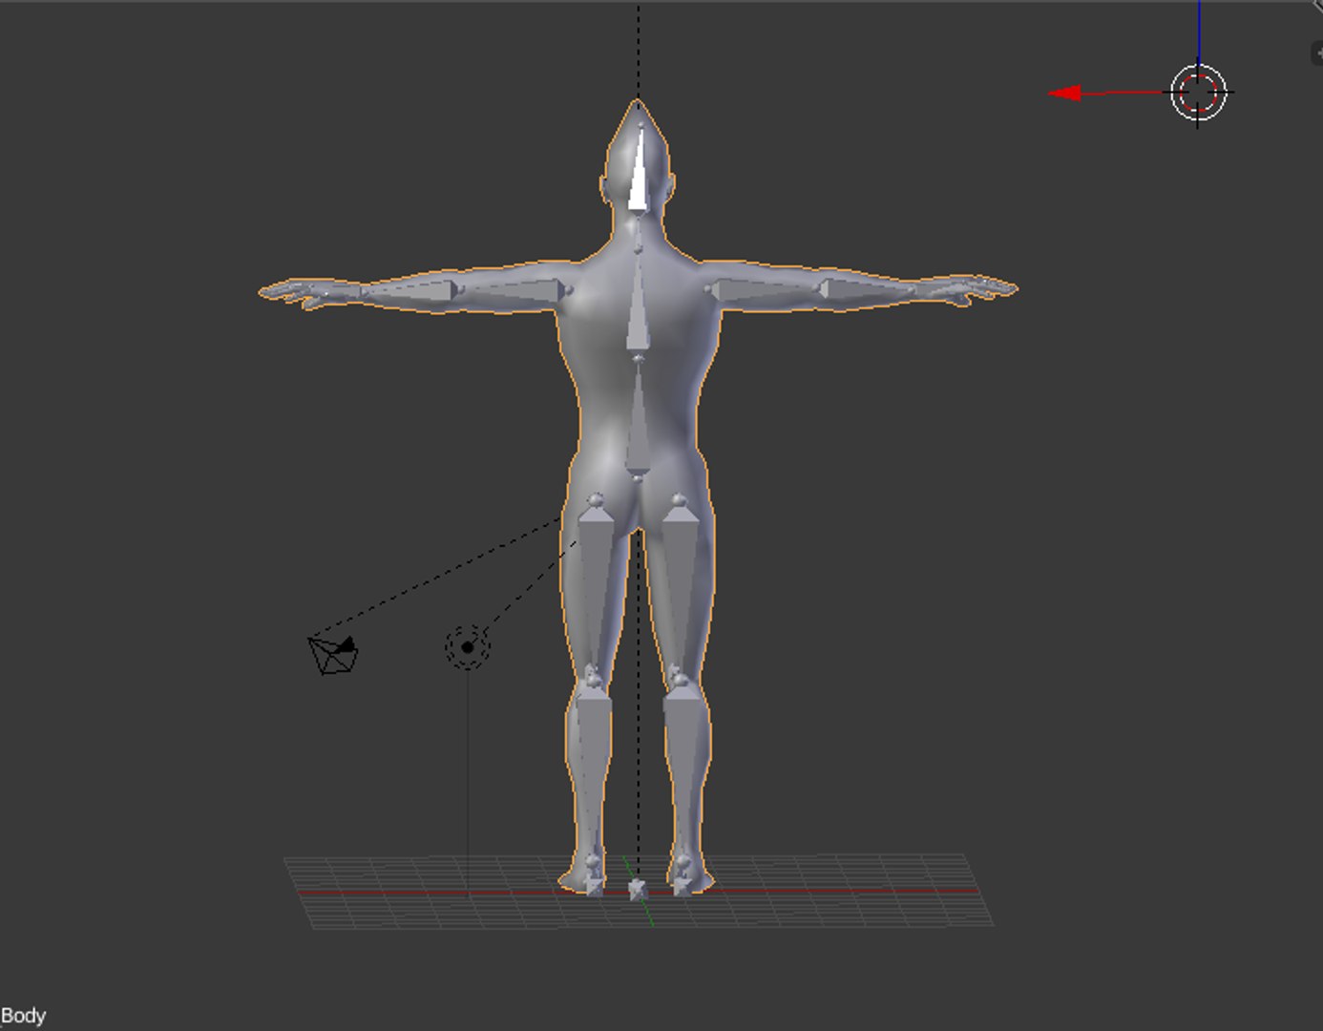1323x1031 pixels.
Task: Click the red X axis line on grid
Action: click(640, 893)
